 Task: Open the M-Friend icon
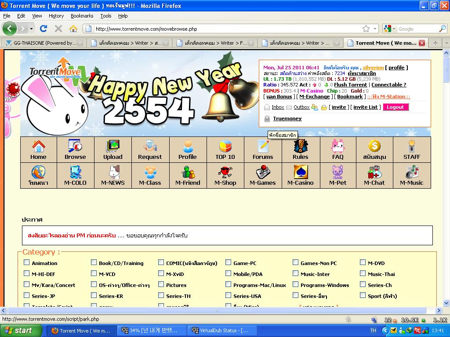(188, 172)
